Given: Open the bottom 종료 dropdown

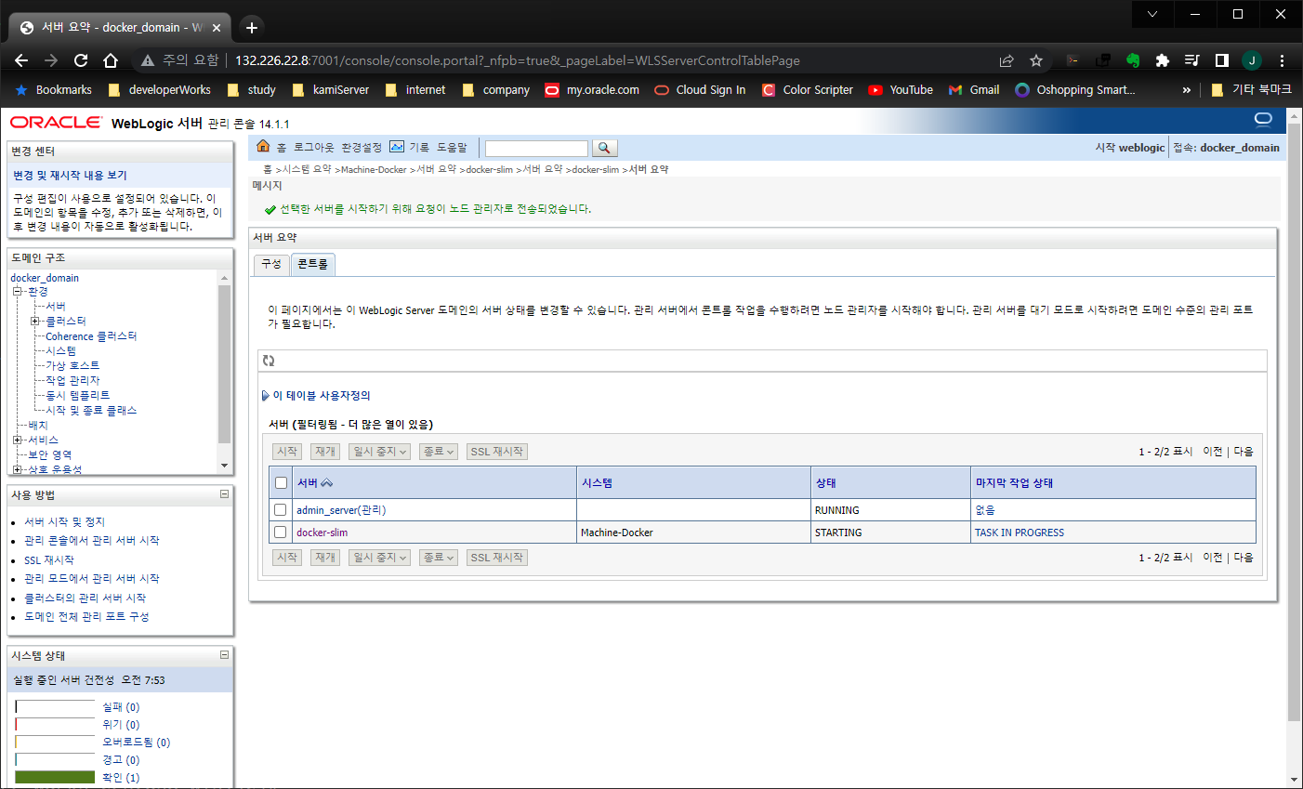Looking at the screenshot, I should (439, 558).
